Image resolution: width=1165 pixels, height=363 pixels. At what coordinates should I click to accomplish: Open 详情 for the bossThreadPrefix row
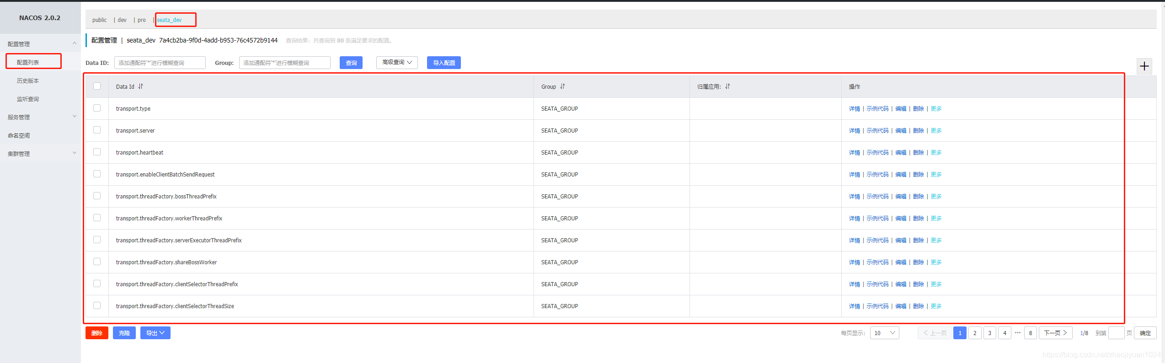854,197
